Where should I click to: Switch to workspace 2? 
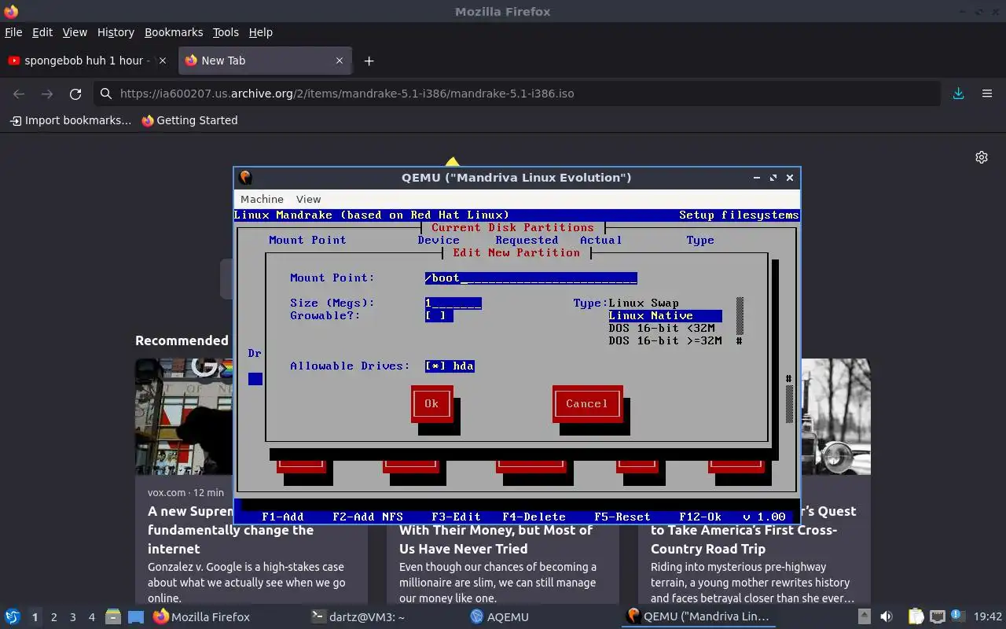(x=53, y=617)
